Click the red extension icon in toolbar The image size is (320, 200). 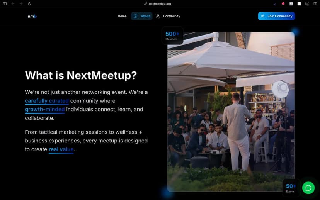283,4
